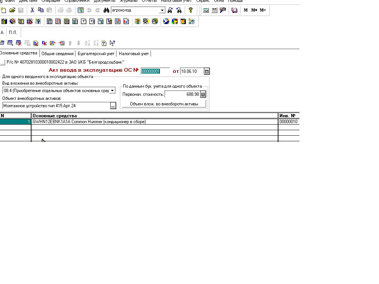Cut selection with the scissors icon

[32, 10]
